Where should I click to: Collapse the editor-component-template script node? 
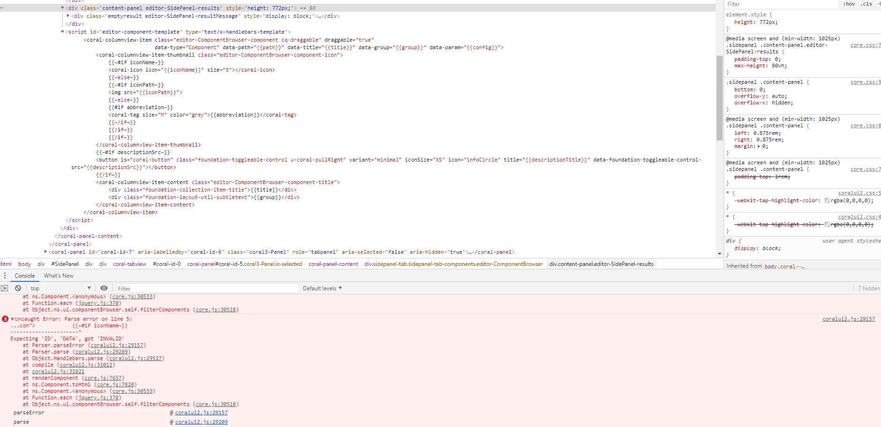63,32
